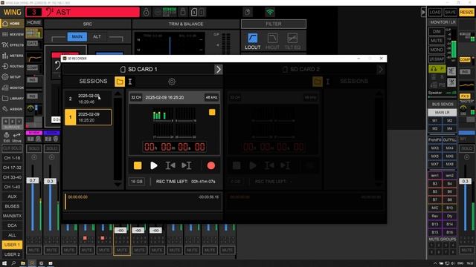Toggle LR SWAP in monitor panel
The width and height of the screenshot is (476, 267).
tap(437, 59)
